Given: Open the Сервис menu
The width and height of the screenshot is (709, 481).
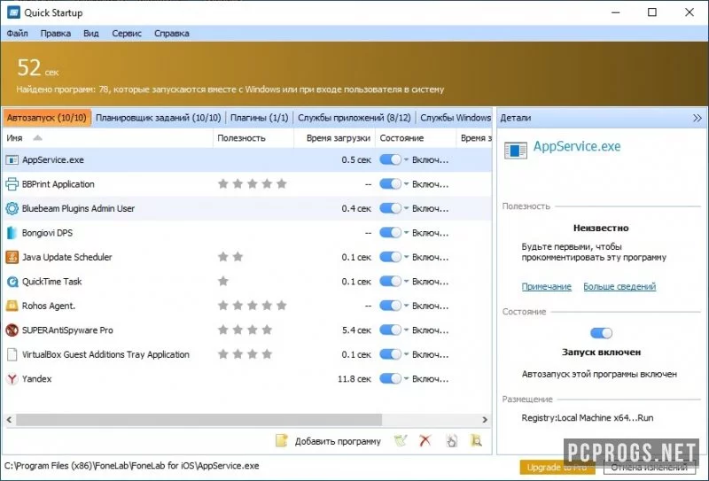Looking at the screenshot, I should point(127,34).
